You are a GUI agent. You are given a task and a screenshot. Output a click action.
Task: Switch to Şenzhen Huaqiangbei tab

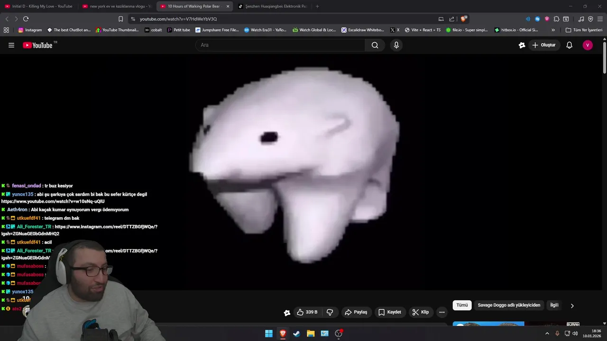tap(273, 6)
